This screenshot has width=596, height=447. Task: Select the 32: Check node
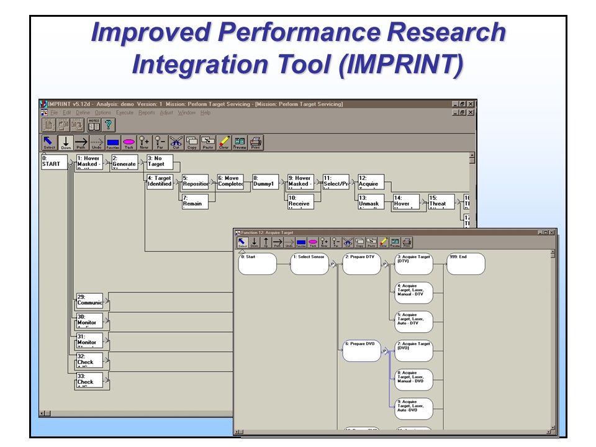click(89, 359)
